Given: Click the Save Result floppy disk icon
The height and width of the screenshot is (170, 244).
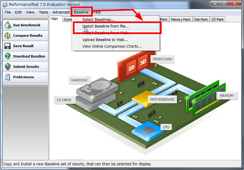Looking at the screenshot, I should [7, 46].
